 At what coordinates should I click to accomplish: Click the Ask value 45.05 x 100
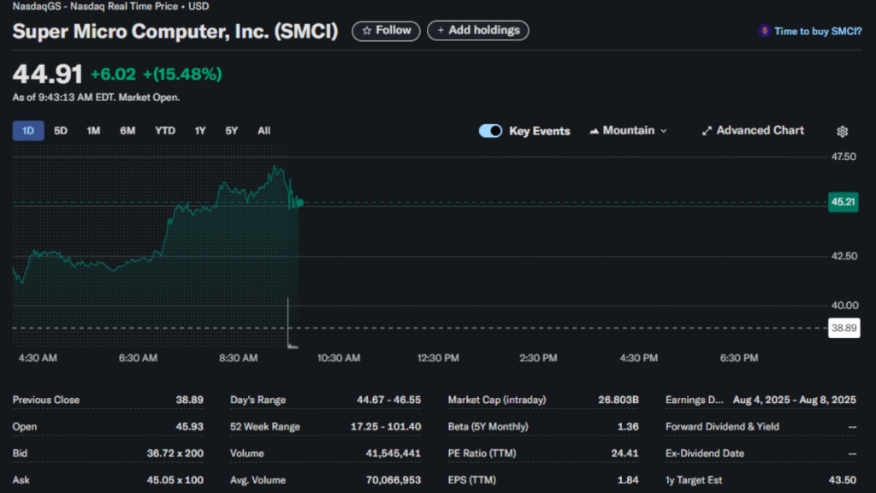(175, 480)
